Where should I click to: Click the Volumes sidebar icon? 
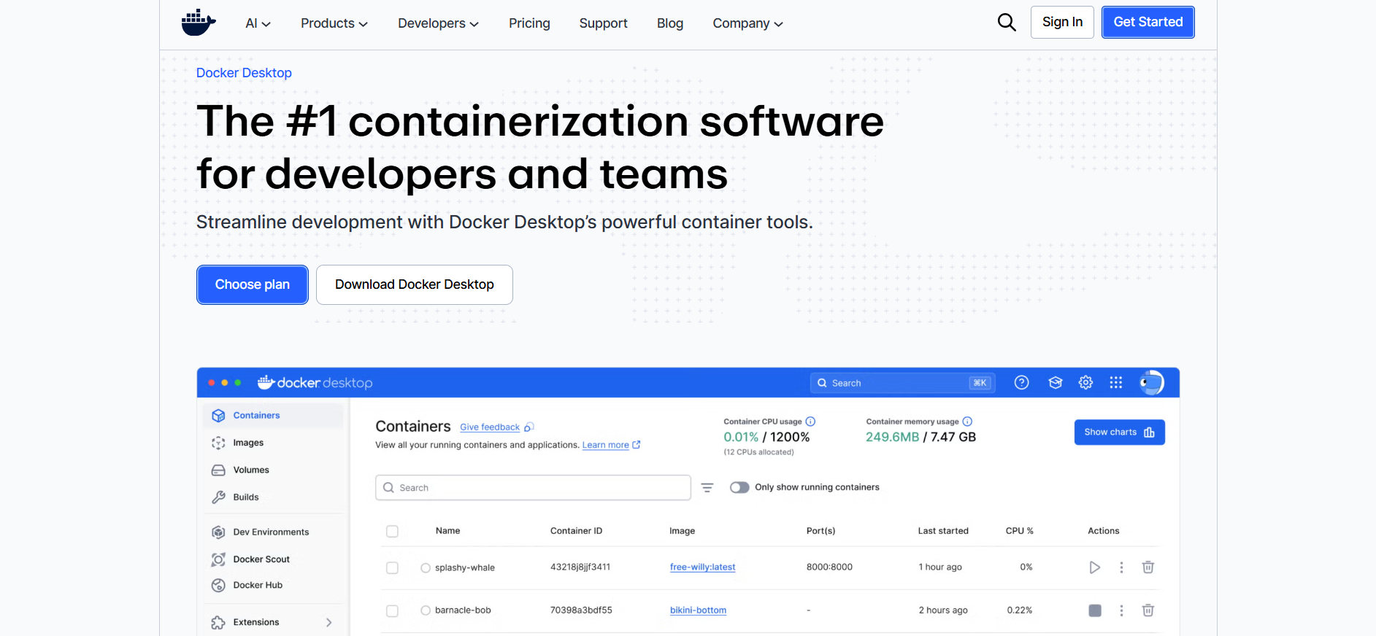[218, 470]
